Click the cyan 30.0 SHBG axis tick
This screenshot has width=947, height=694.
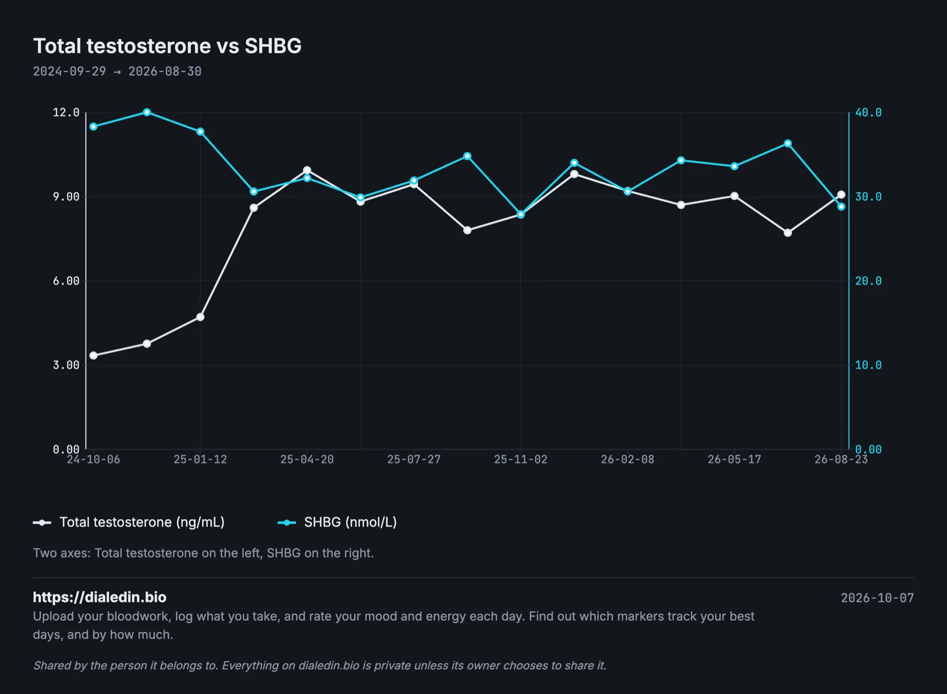tap(868, 197)
